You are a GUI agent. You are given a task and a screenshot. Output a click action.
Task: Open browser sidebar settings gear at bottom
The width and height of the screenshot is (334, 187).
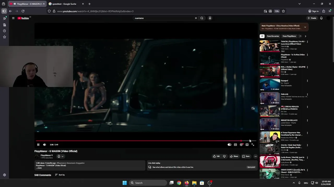(4, 175)
